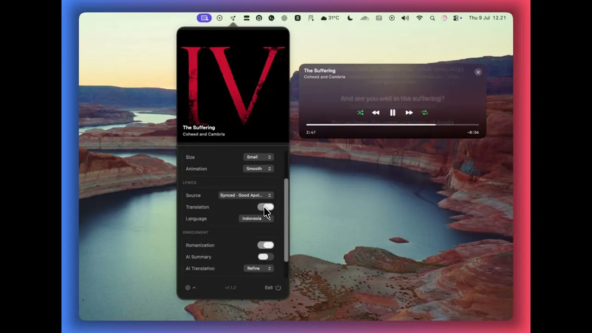Skip to the previous track
This screenshot has width=592, height=333.
376,112
